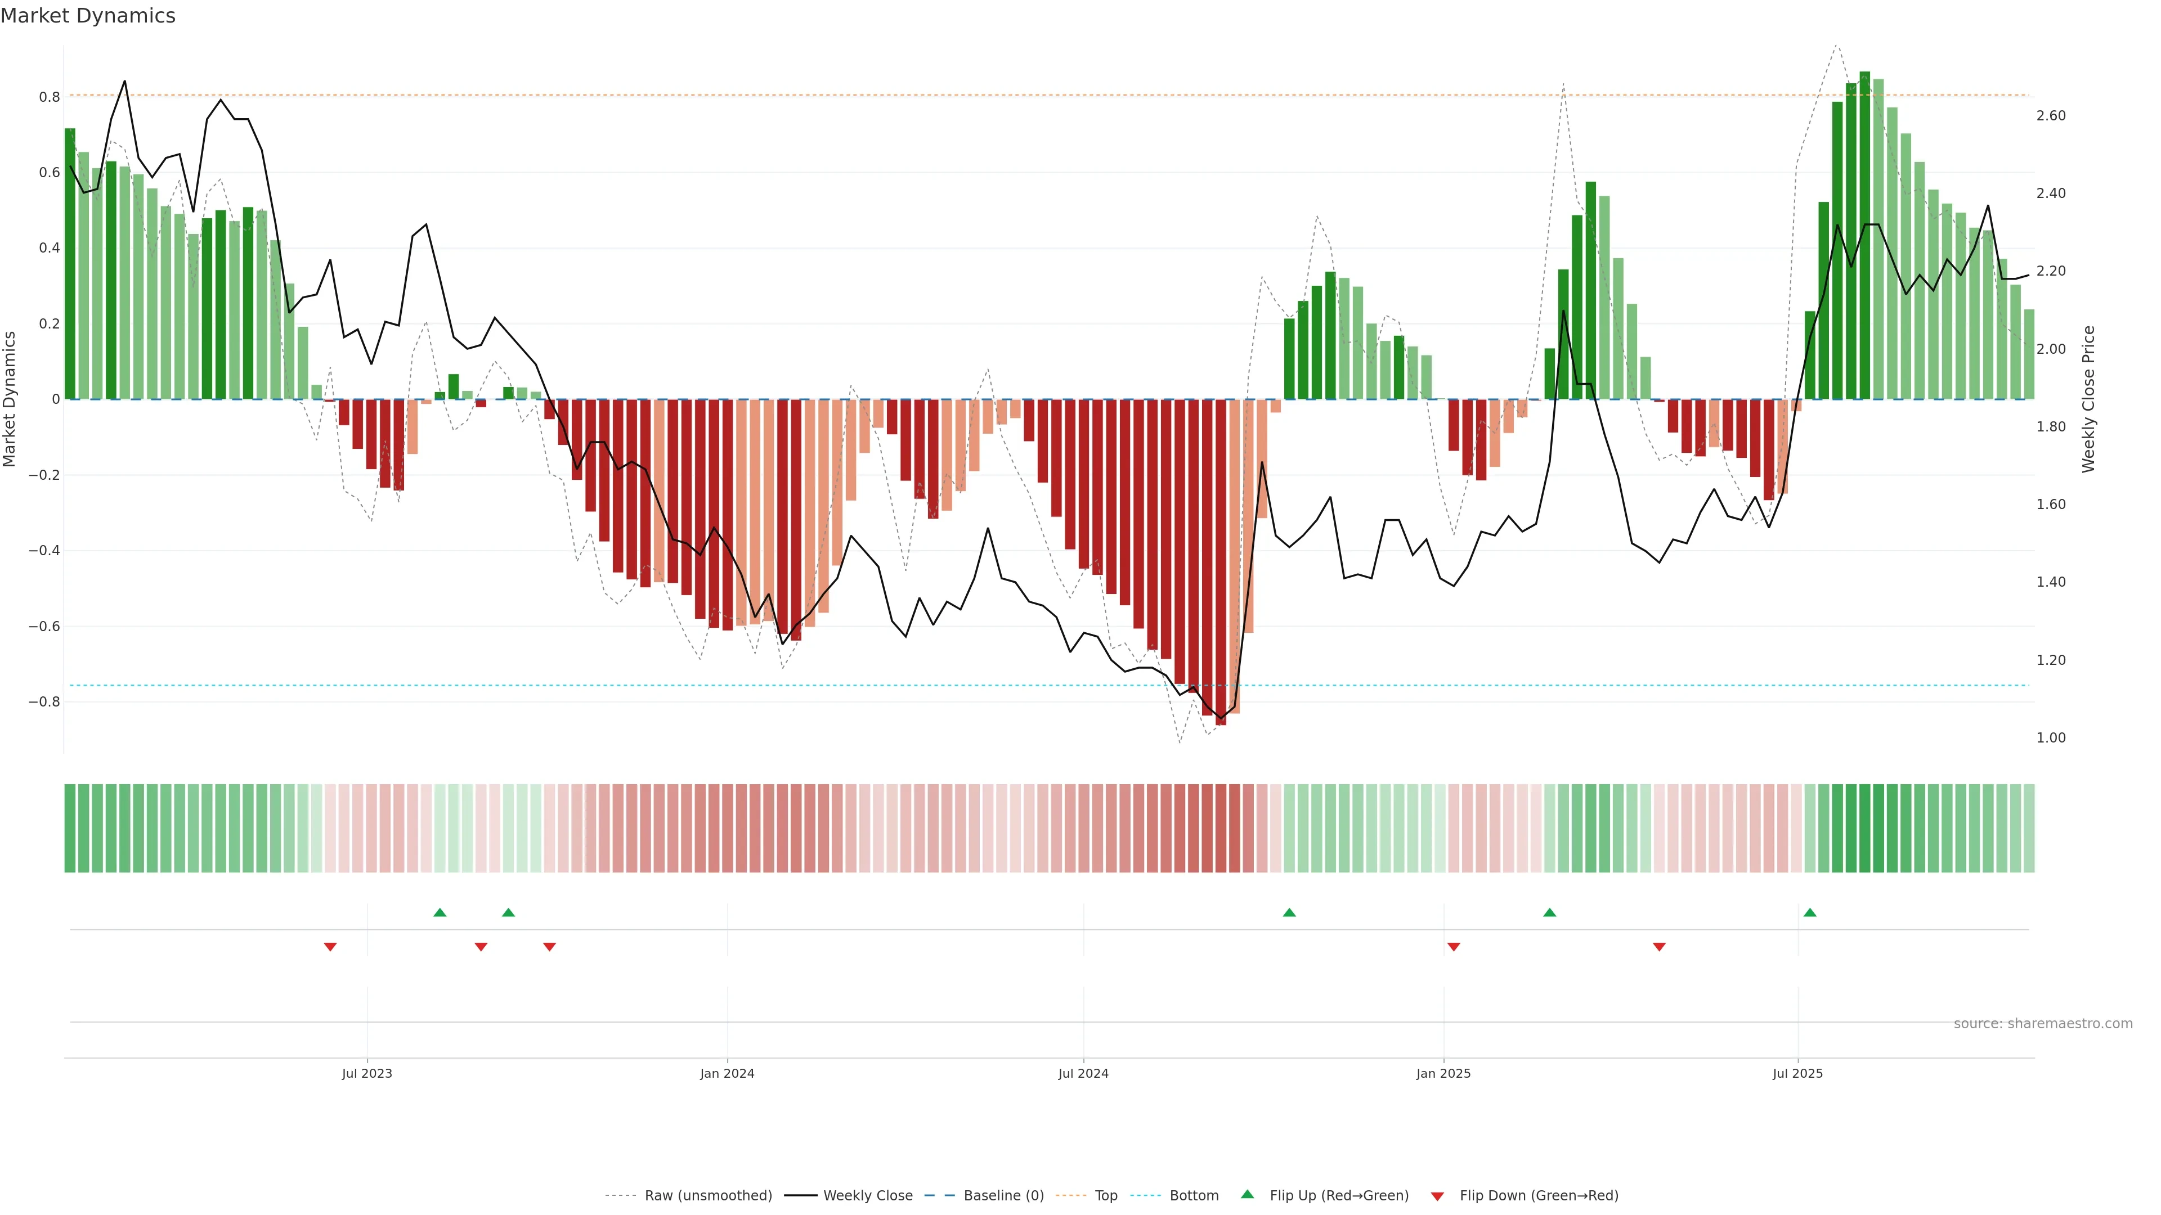Click the red flip-down triangle just after Jan 2025

[x=1454, y=947]
